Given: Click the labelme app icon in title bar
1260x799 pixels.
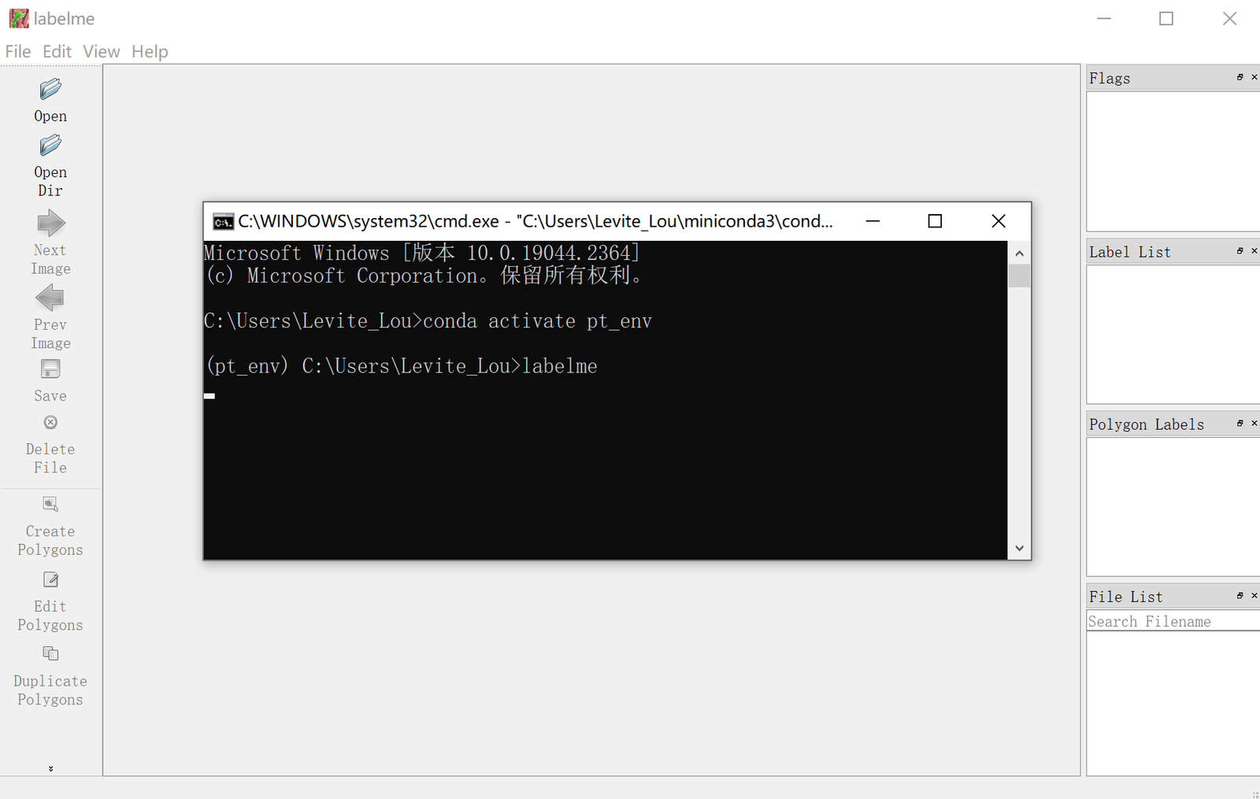Looking at the screenshot, I should [19, 18].
